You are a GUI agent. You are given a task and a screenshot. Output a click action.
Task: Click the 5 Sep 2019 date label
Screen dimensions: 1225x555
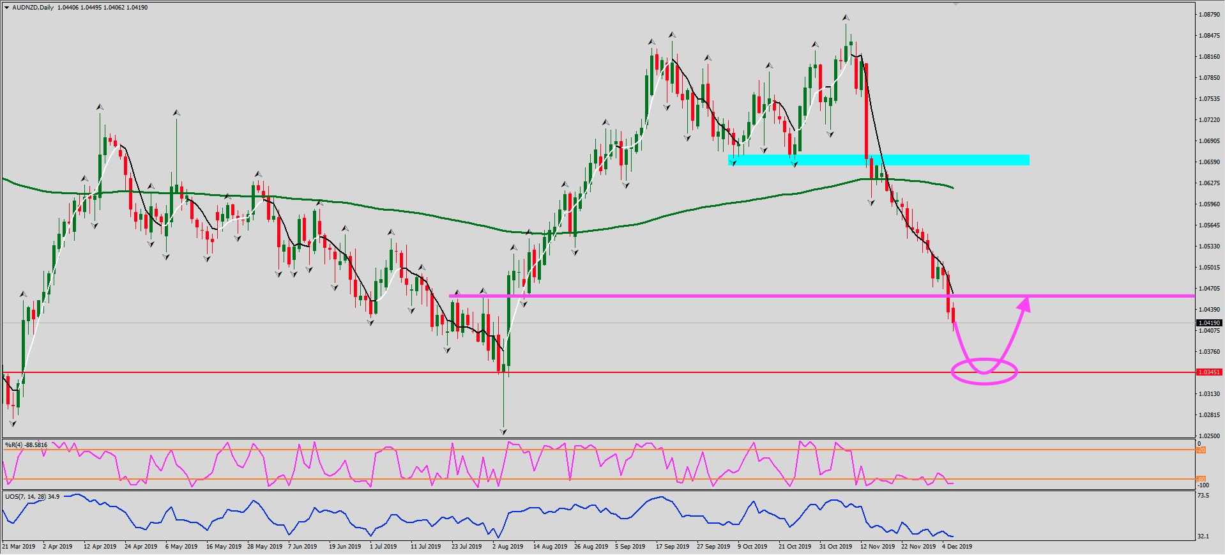(x=630, y=547)
